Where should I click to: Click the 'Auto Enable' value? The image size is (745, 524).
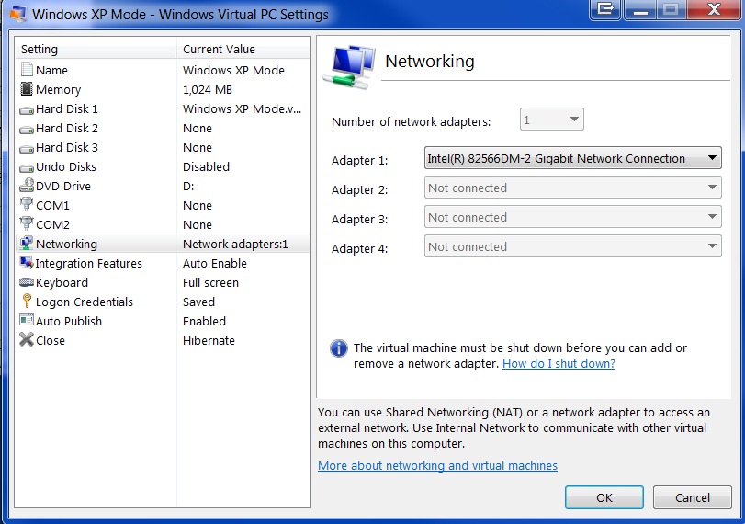tap(215, 264)
